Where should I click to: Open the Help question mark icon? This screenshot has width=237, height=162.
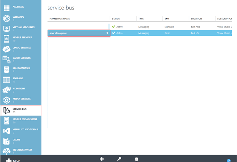229,161
